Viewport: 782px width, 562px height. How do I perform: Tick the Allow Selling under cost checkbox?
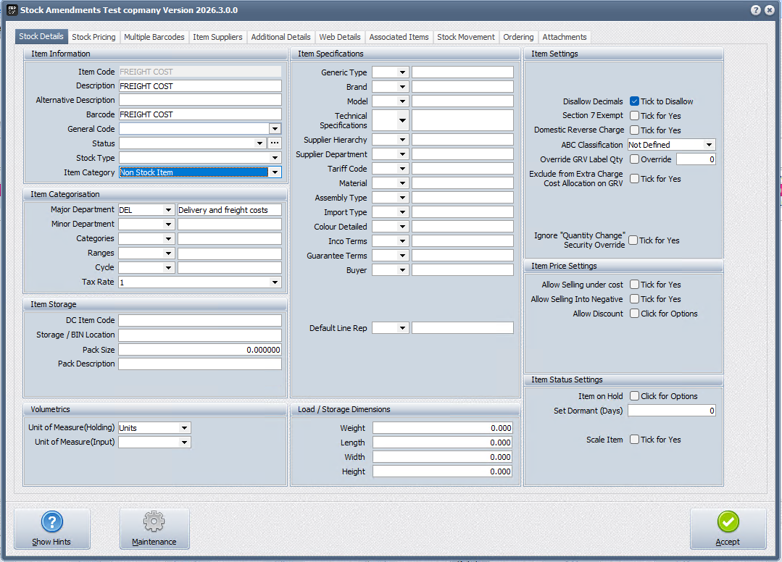(x=634, y=285)
